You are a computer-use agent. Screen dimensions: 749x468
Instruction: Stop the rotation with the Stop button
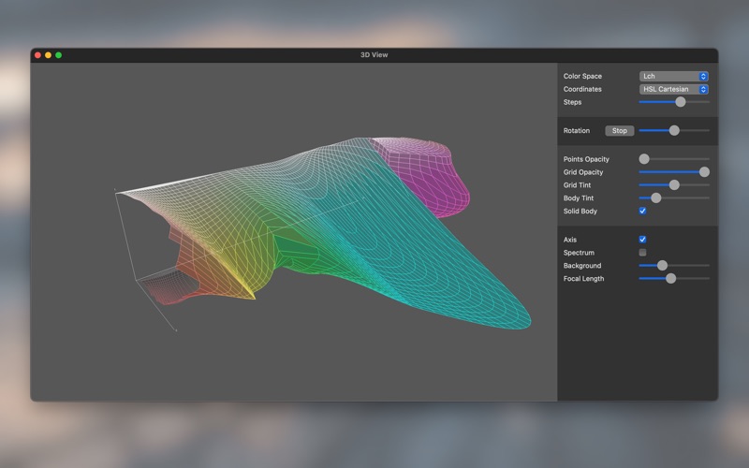pos(620,131)
